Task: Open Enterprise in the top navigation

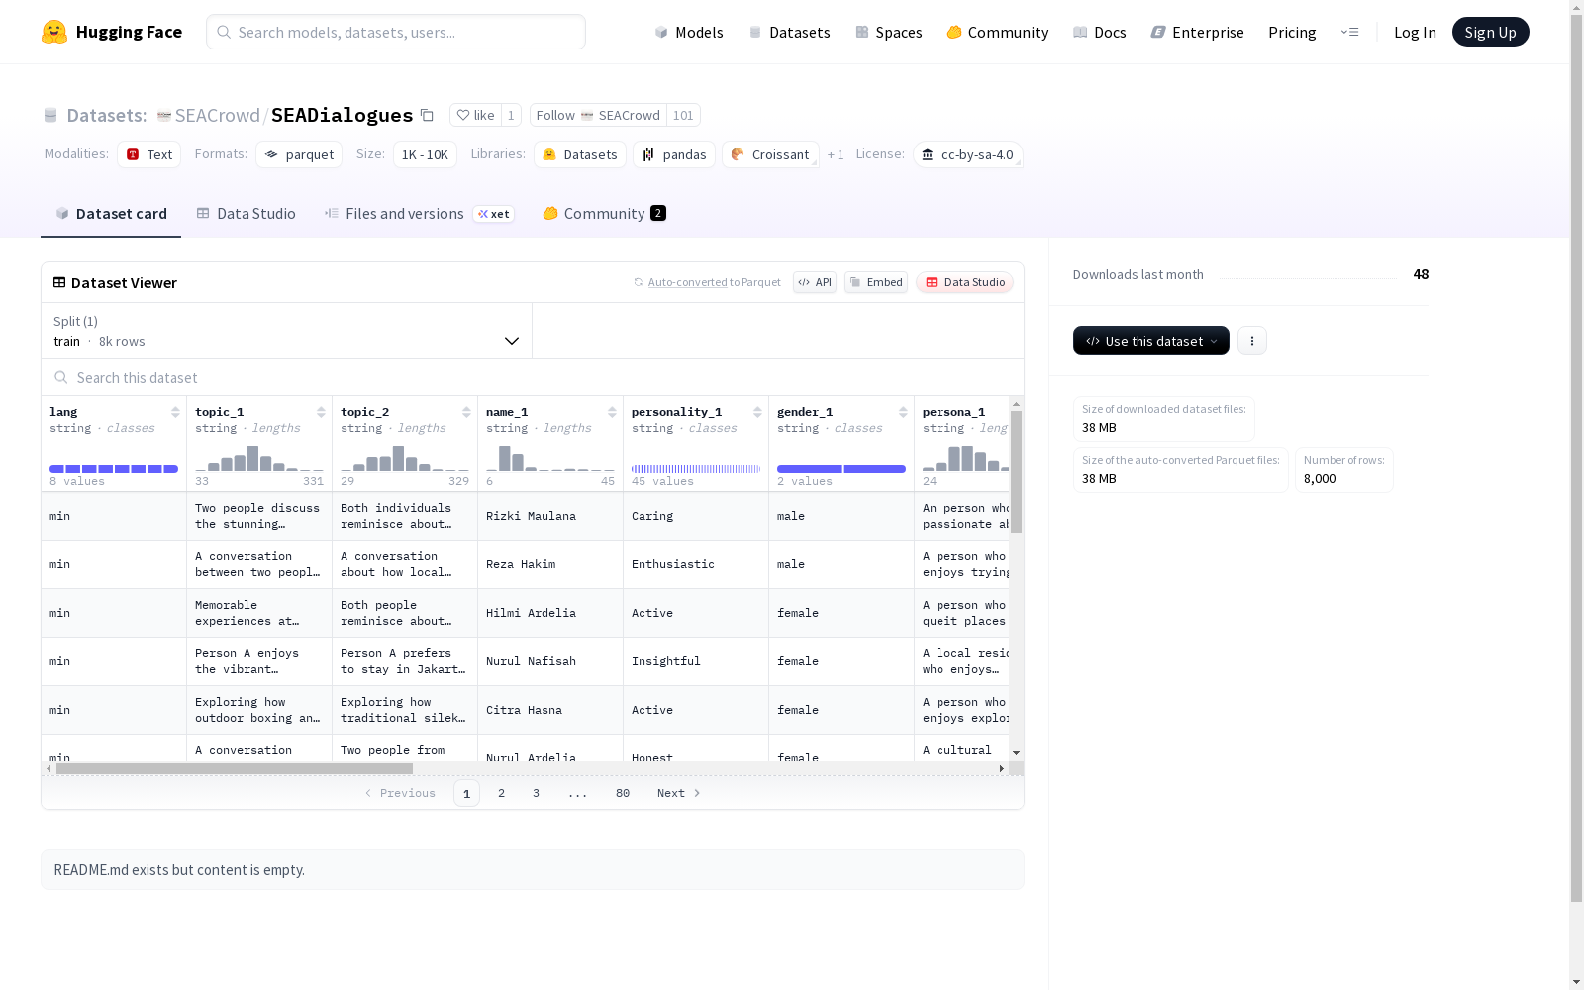Action: [x=1198, y=32]
